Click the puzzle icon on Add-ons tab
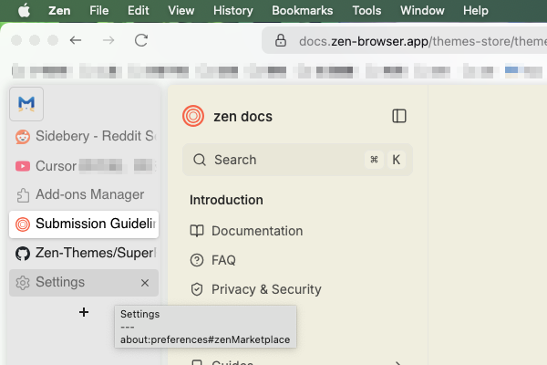Image resolution: width=547 pixels, height=365 pixels. pos(23,195)
